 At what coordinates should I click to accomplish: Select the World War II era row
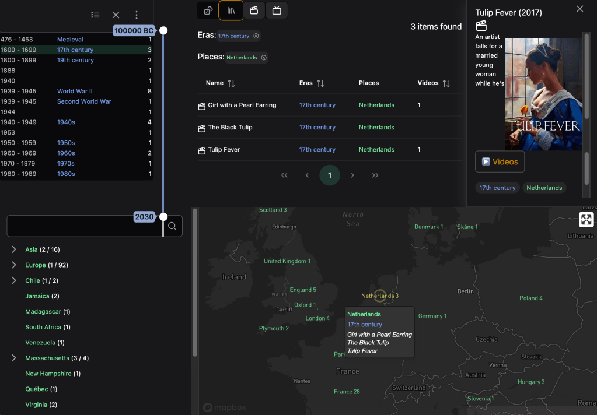point(75,91)
